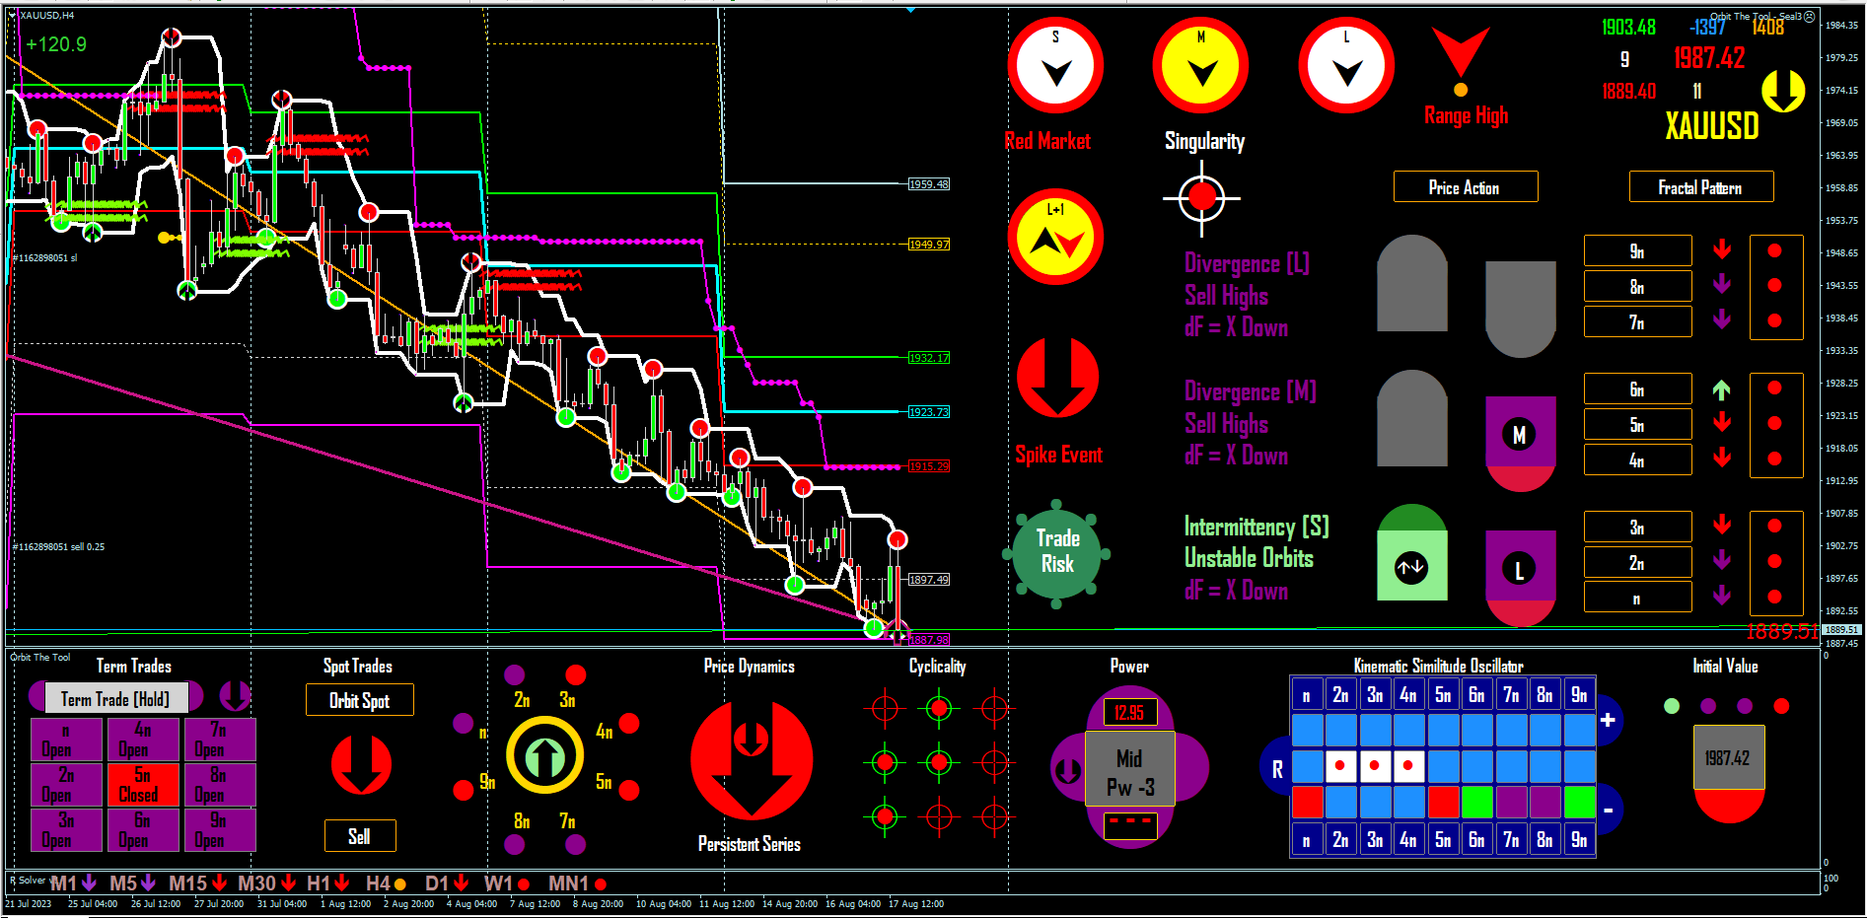Click the large Persistent Series arrow icon
The width and height of the screenshot is (1867, 918).
(x=752, y=760)
